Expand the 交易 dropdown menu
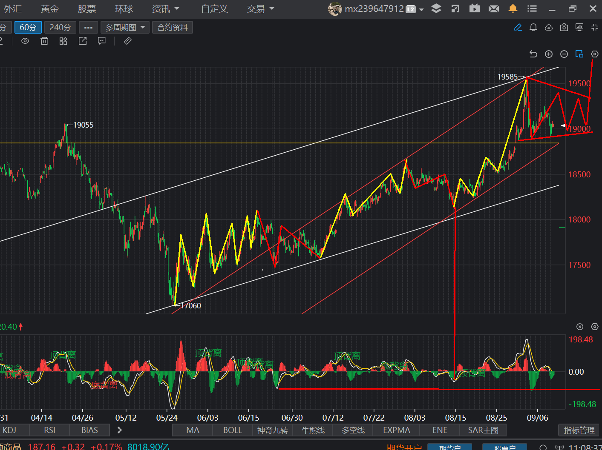The width and height of the screenshot is (602, 450). click(261, 9)
